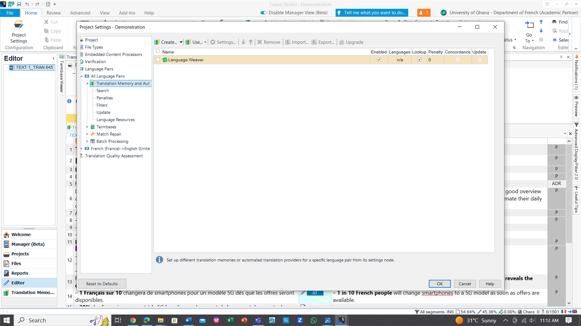This screenshot has width=581, height=326.
Task: Select File Types in settings tree
Action: click(x=94, y=47)
